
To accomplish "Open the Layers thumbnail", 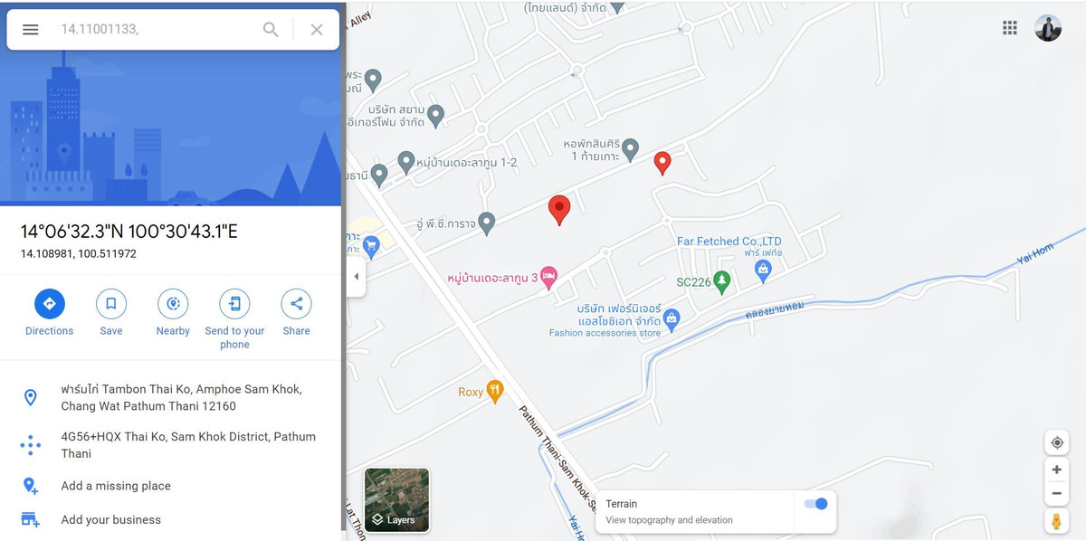I will point(396,499).
